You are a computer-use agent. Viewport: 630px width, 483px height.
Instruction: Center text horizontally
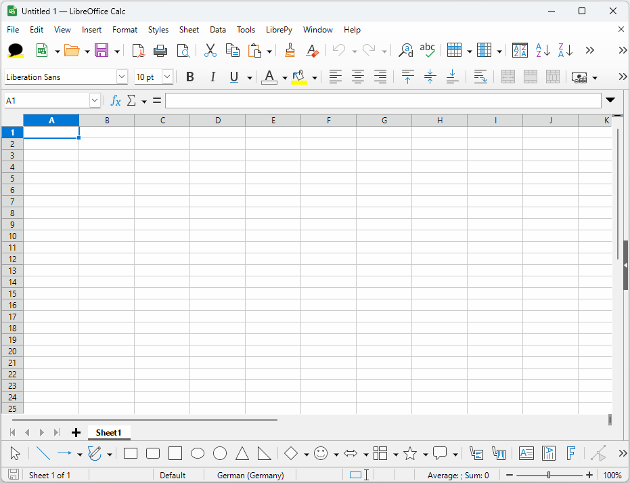(x=358, y=77)
